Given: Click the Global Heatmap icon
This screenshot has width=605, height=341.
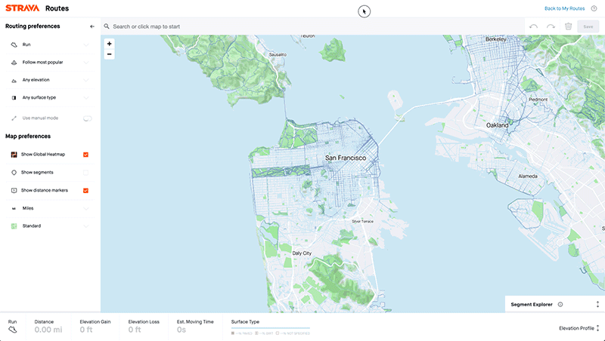Looking at the screenshot, I should click(14, 155).
